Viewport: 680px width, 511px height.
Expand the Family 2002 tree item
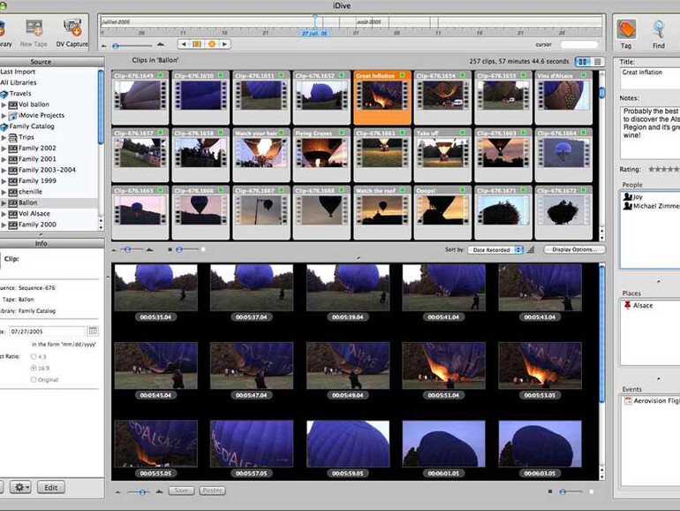4,149
